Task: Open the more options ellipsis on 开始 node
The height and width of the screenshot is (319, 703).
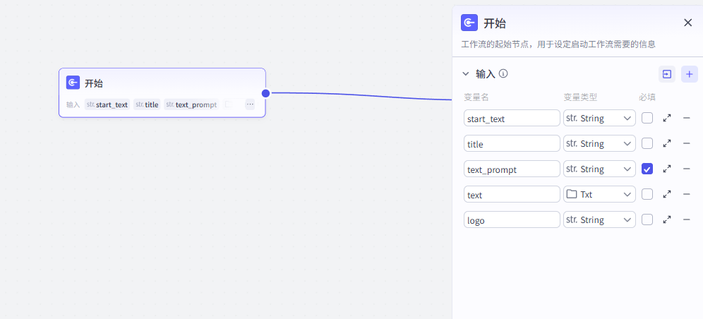Action: pos(250,104)
